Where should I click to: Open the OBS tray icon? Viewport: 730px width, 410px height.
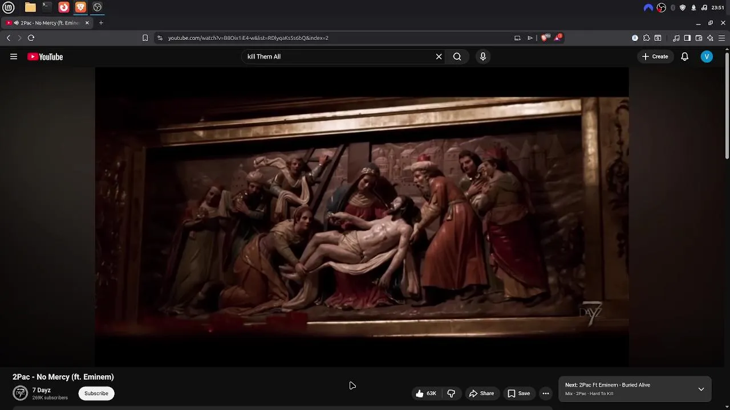[661, 7]
